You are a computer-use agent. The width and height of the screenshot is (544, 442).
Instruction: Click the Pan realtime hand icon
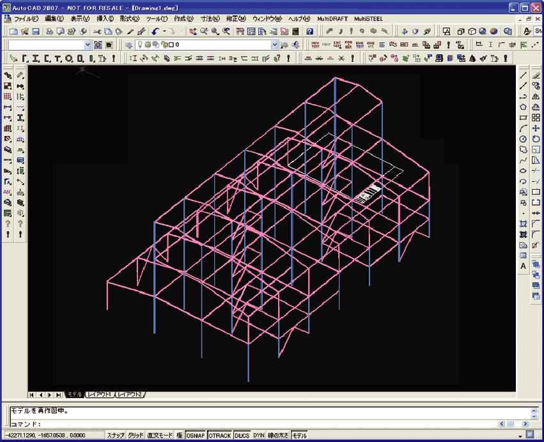(x=193, y=31)
